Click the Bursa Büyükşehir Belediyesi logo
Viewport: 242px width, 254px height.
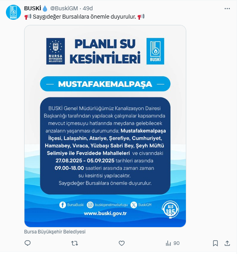click(x=55, y=51)
